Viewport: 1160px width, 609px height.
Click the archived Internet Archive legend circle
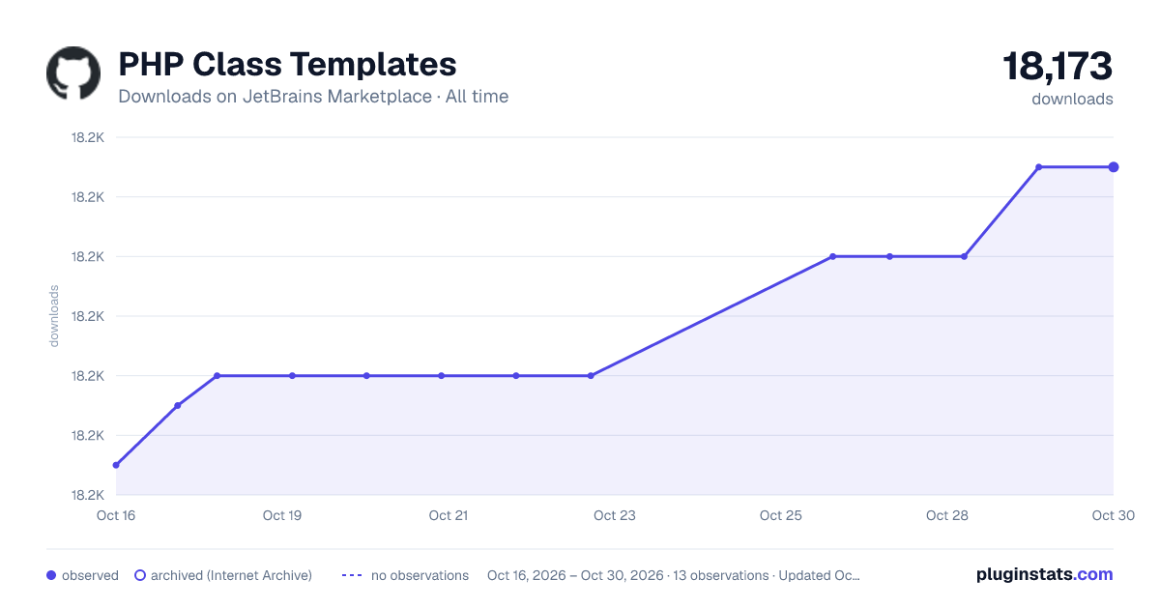tap(139, 575)
